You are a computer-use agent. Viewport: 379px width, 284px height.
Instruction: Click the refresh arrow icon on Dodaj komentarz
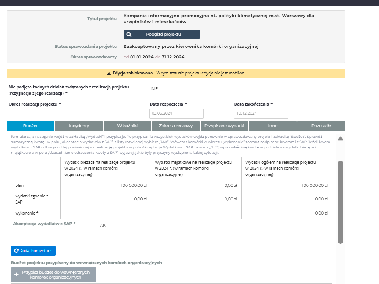click(16, 251)
